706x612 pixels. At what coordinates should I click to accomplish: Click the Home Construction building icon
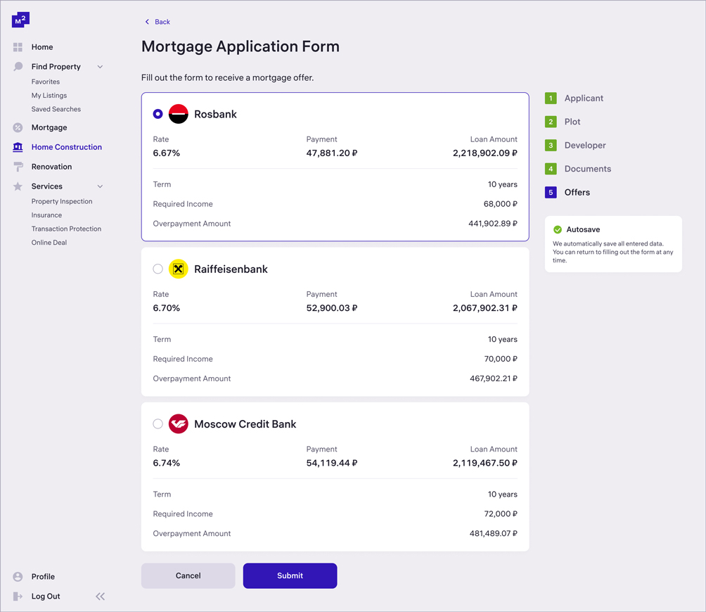coord(18,147)
